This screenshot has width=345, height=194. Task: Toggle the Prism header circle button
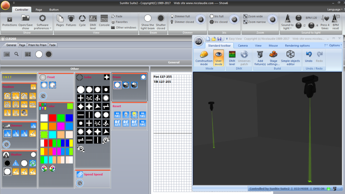click(x=144, y=77)
